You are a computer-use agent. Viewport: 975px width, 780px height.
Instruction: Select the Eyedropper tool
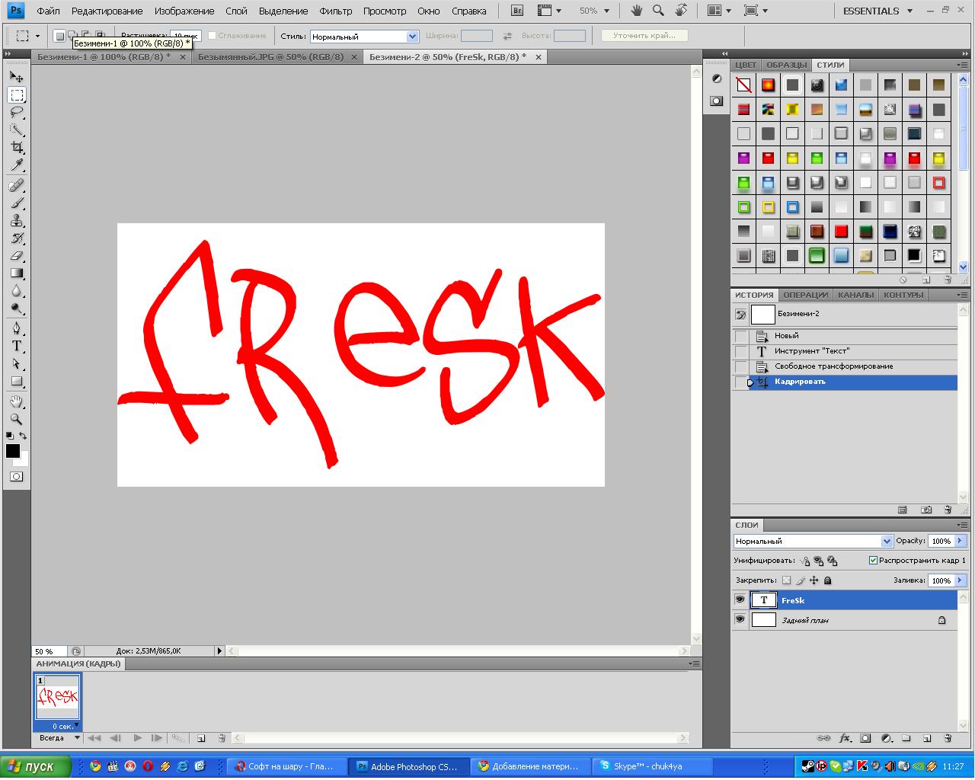[x=17, y=165]
